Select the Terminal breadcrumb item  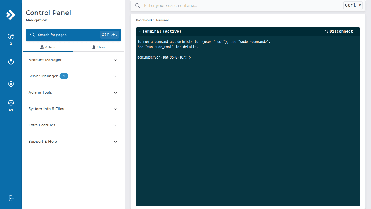pyautogui.click(x=162, y=20)
